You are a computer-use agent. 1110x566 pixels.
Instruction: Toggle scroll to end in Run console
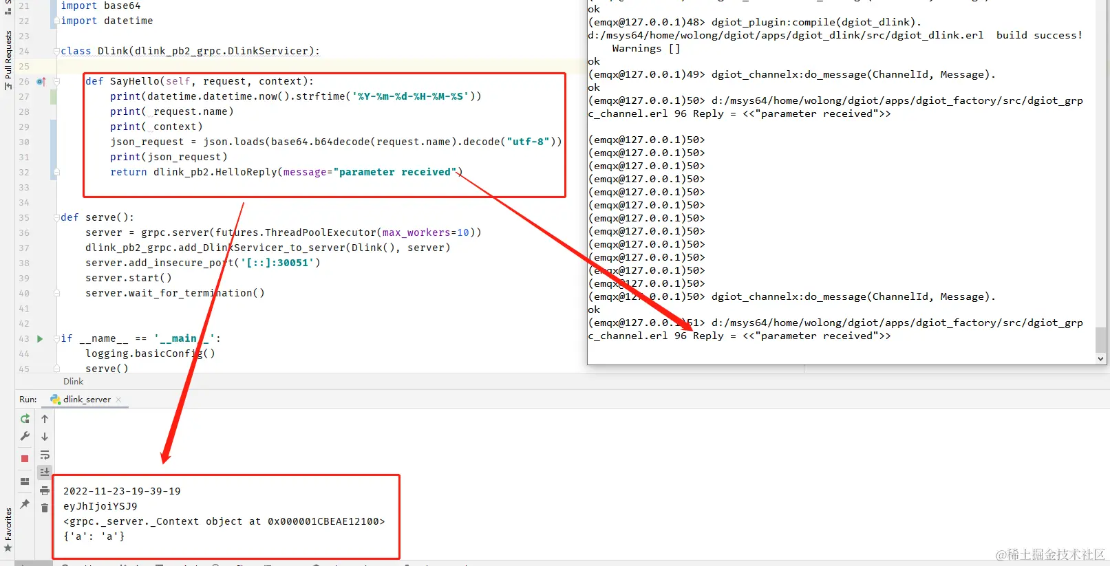[45, 472]
